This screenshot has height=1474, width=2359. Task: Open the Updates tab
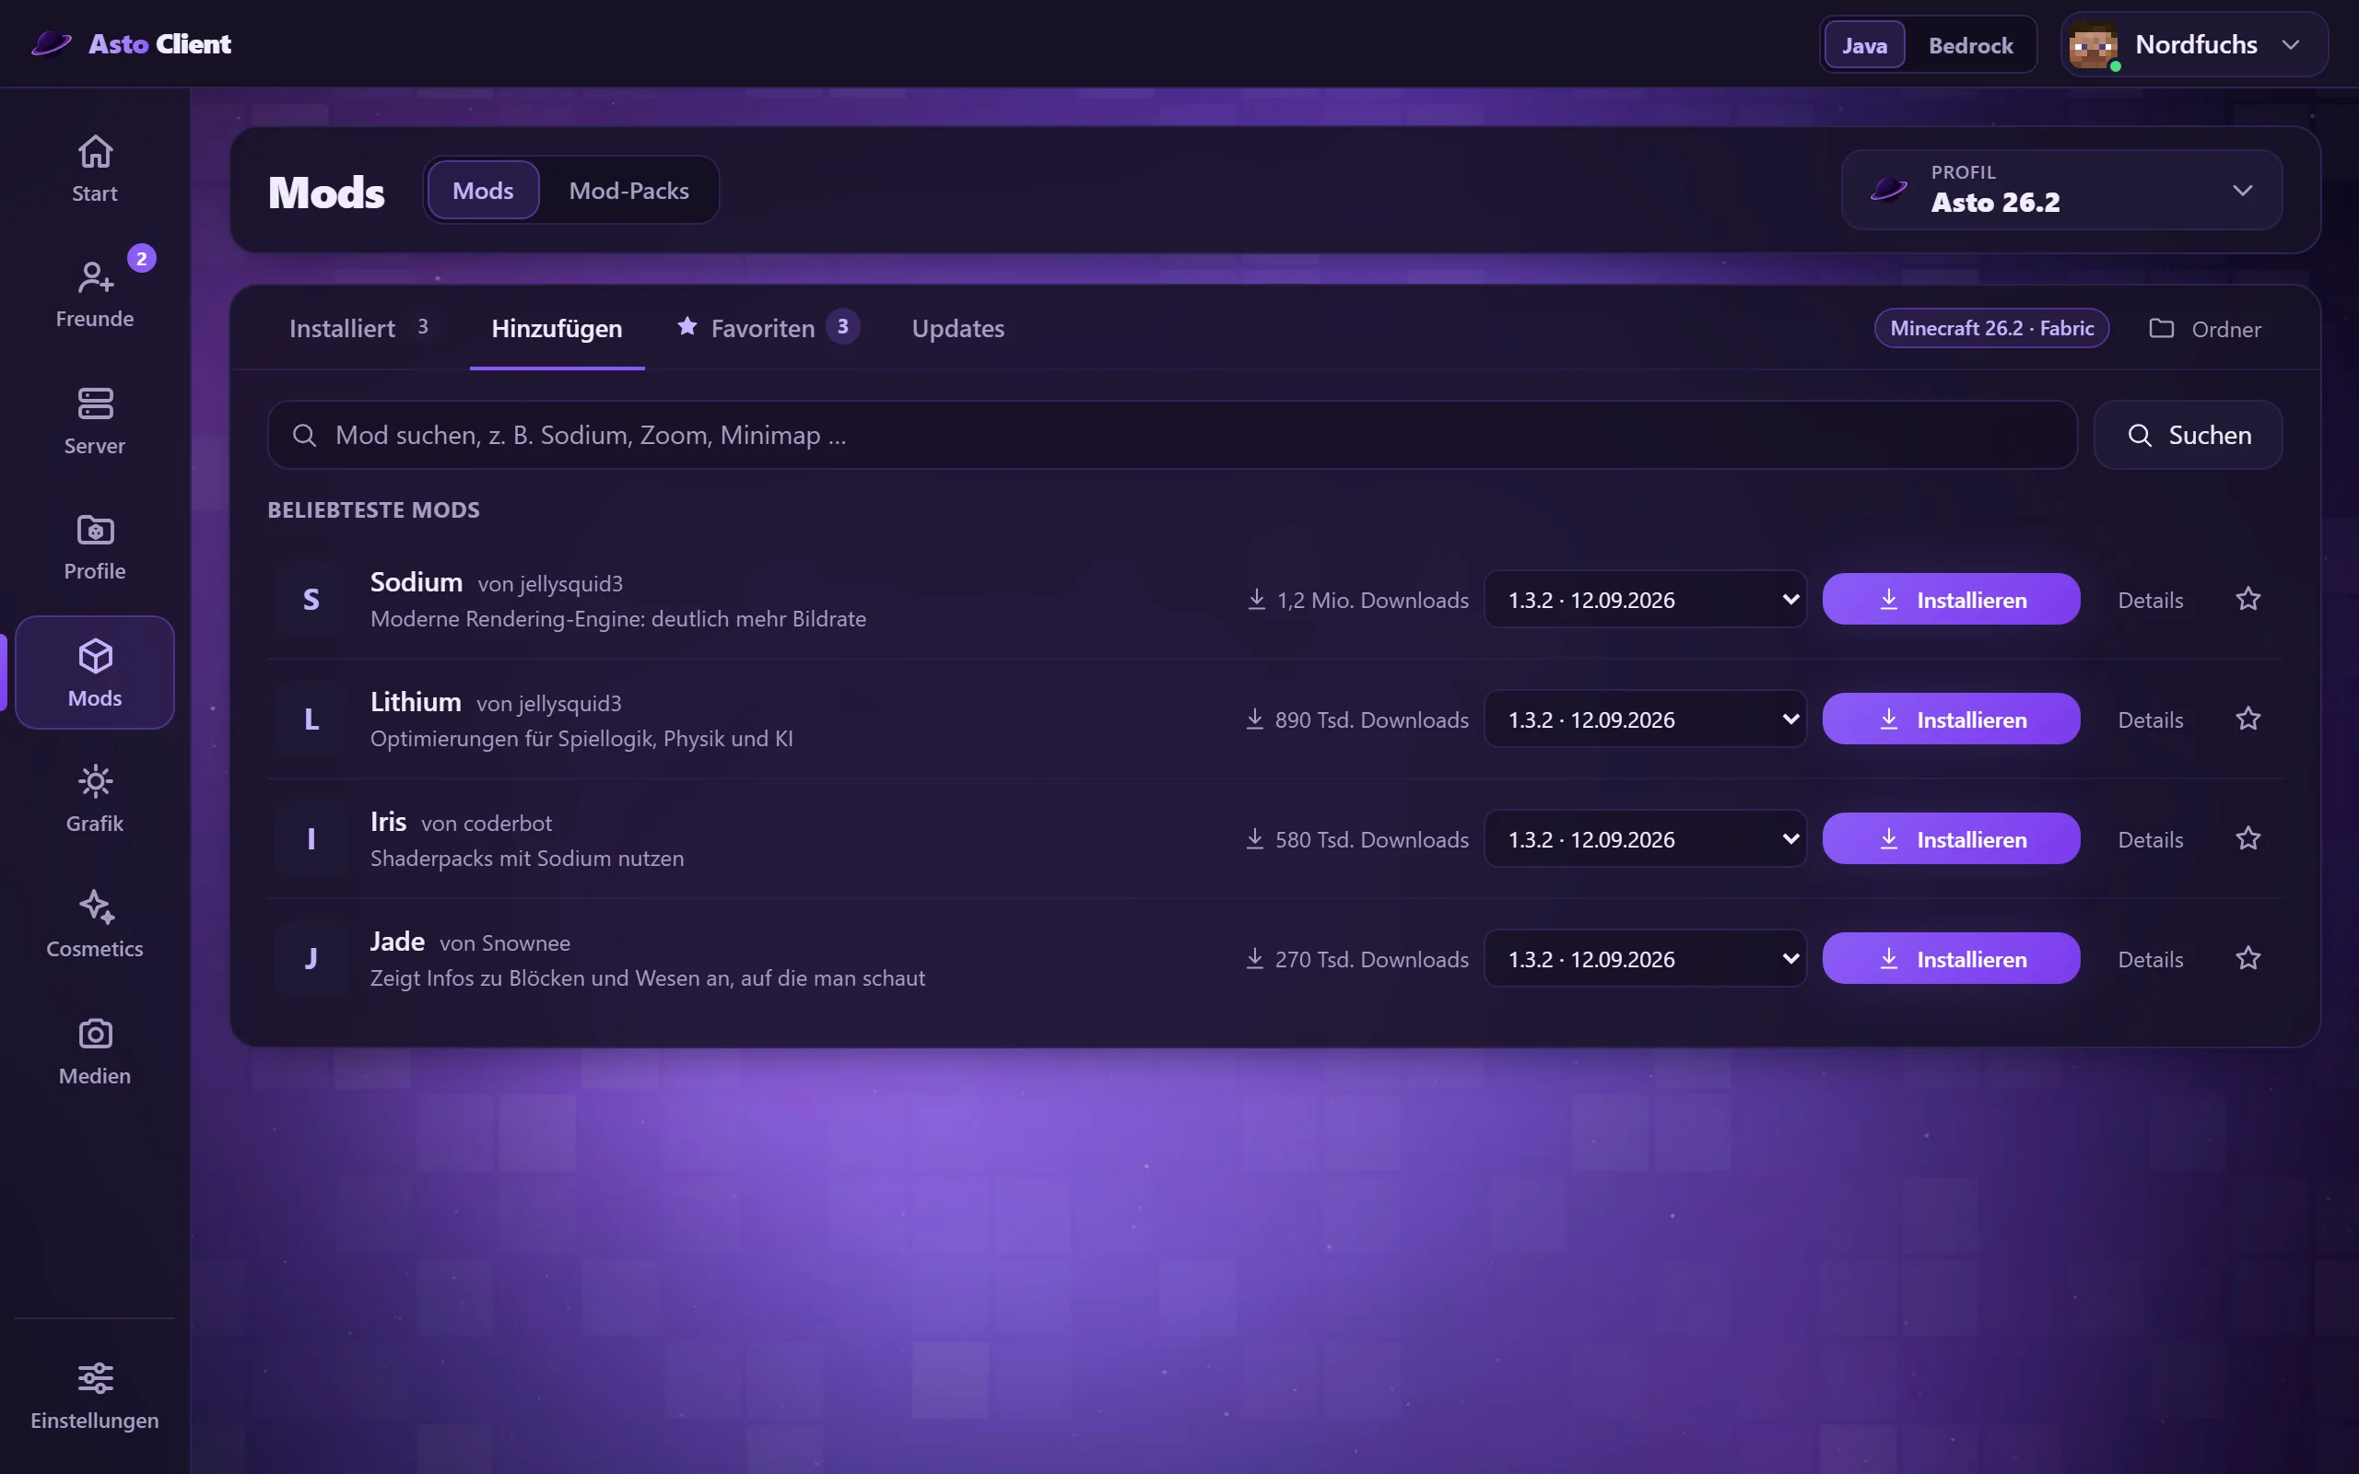click(957, 329)
